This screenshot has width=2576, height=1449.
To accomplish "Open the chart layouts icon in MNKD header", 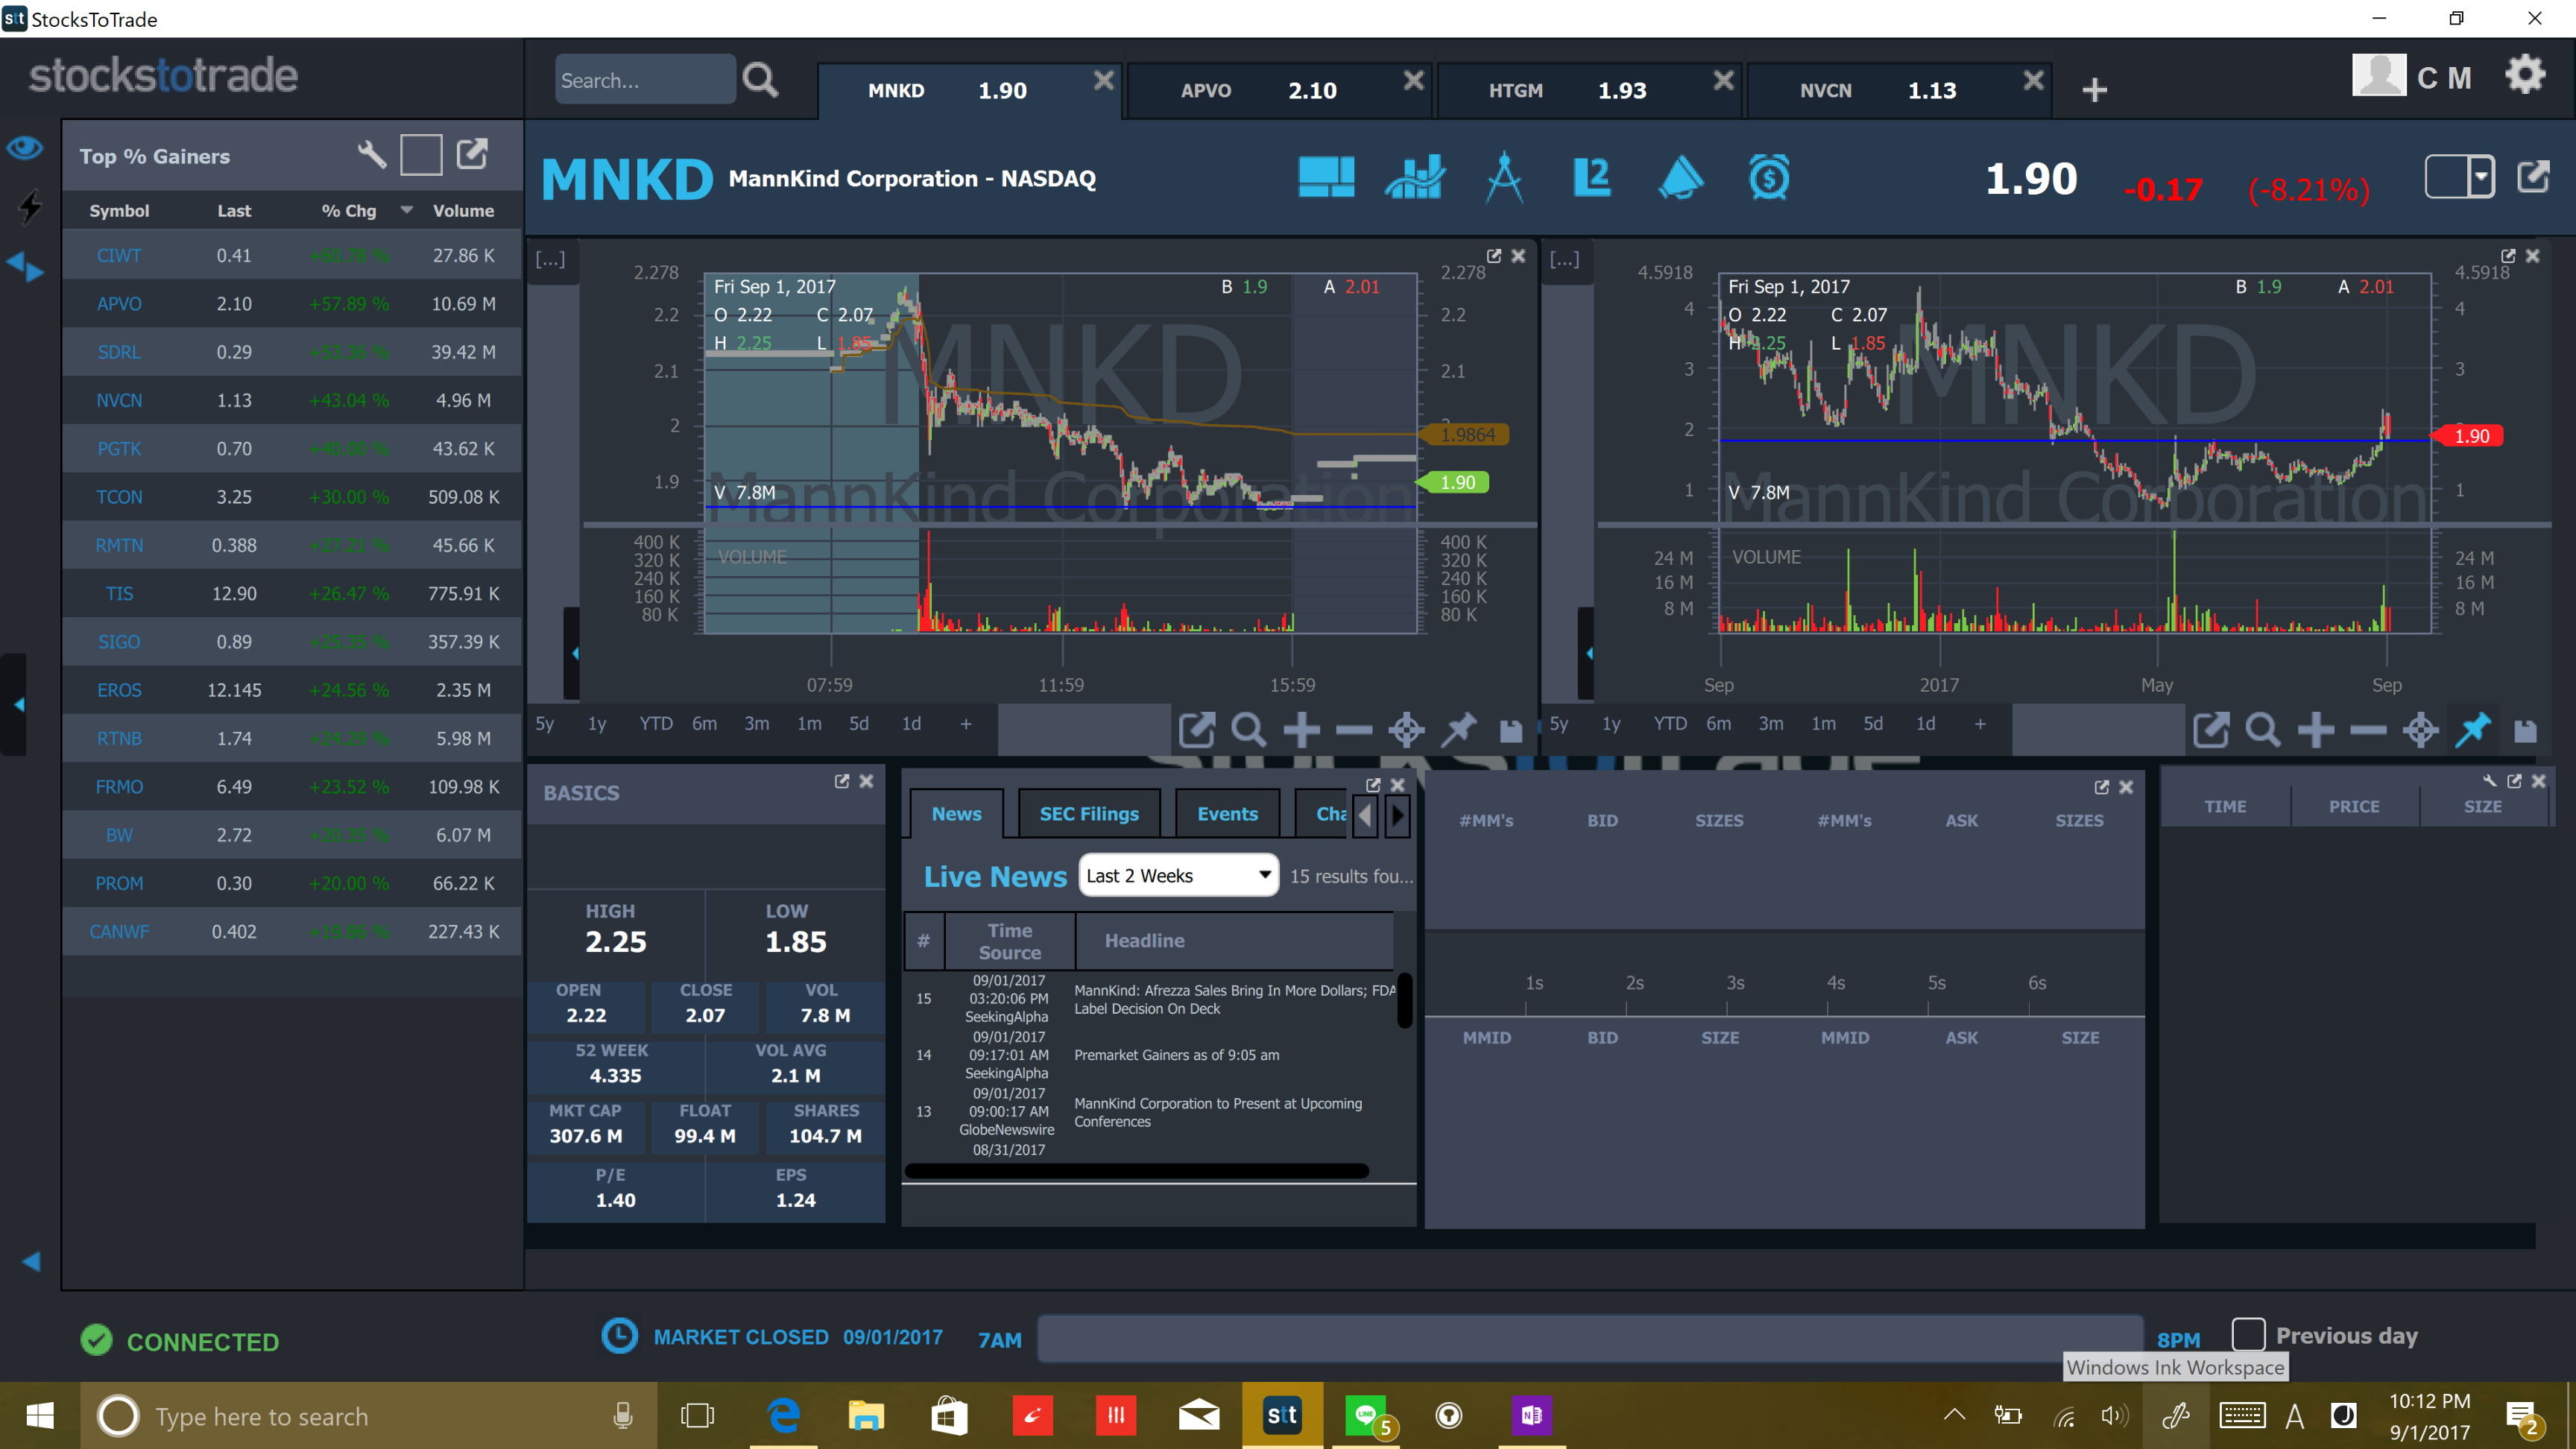I will coord(1327,178).
